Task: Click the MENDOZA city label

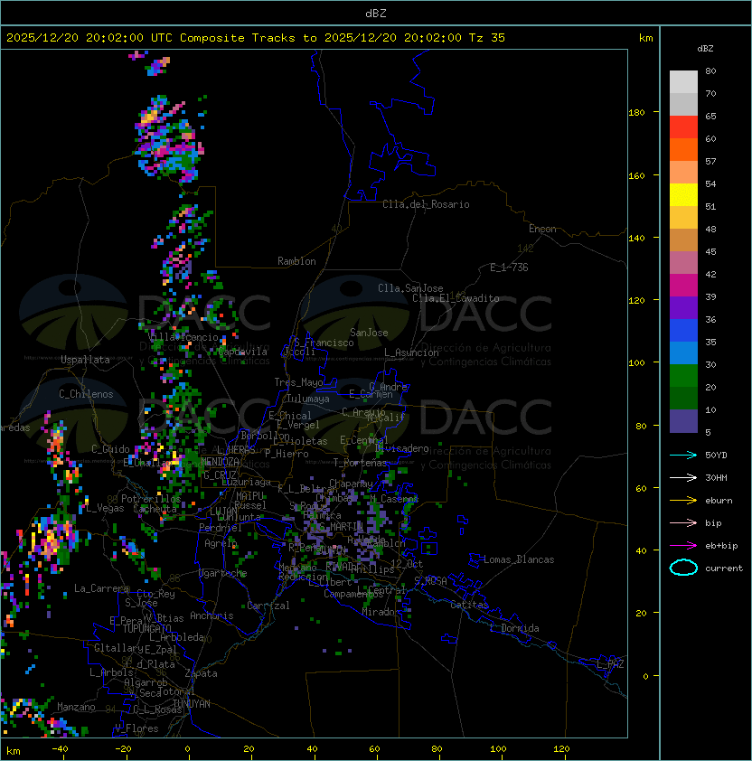Action: click(220, 462)
